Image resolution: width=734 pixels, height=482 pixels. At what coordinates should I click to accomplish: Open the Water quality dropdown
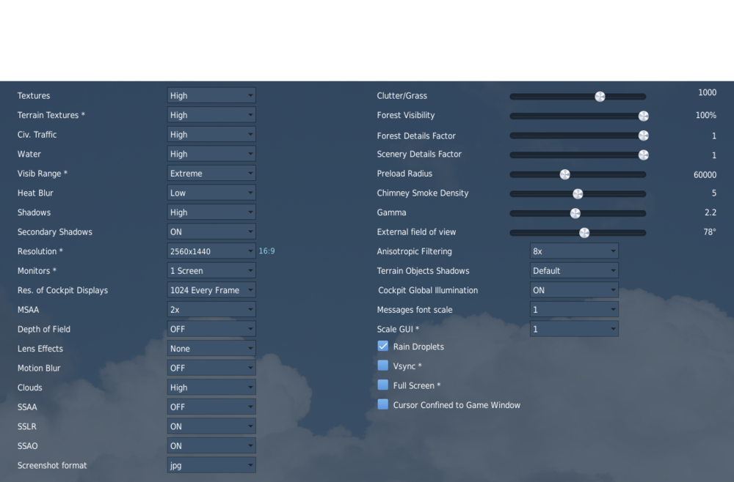coord(211,154)
